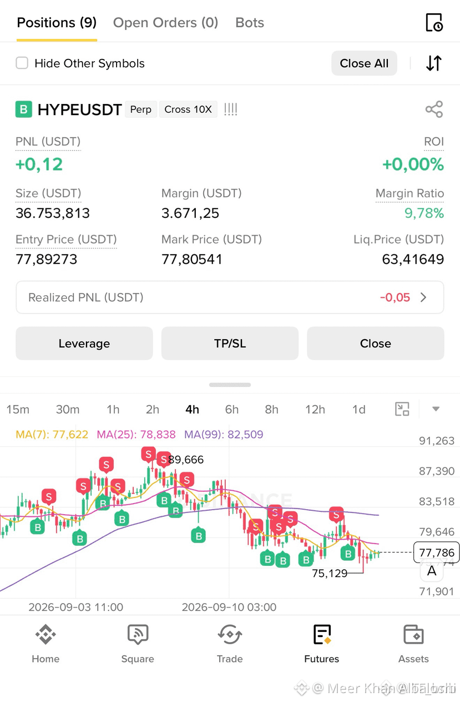Open the Cross 10X margin mode selector

pyautogui.click(x=188, y=109)
